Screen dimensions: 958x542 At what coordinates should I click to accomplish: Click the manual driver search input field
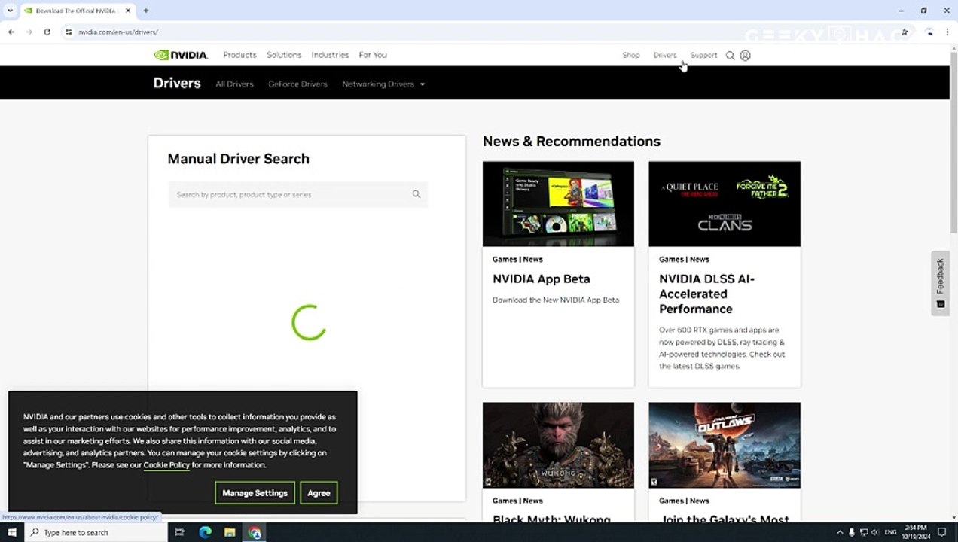(297, 194)
